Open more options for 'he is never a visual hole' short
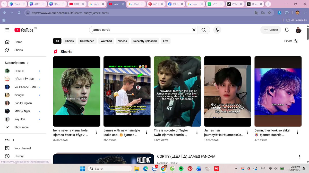The width and height of the screenshot is (309, 173). (x=96, y=132)
